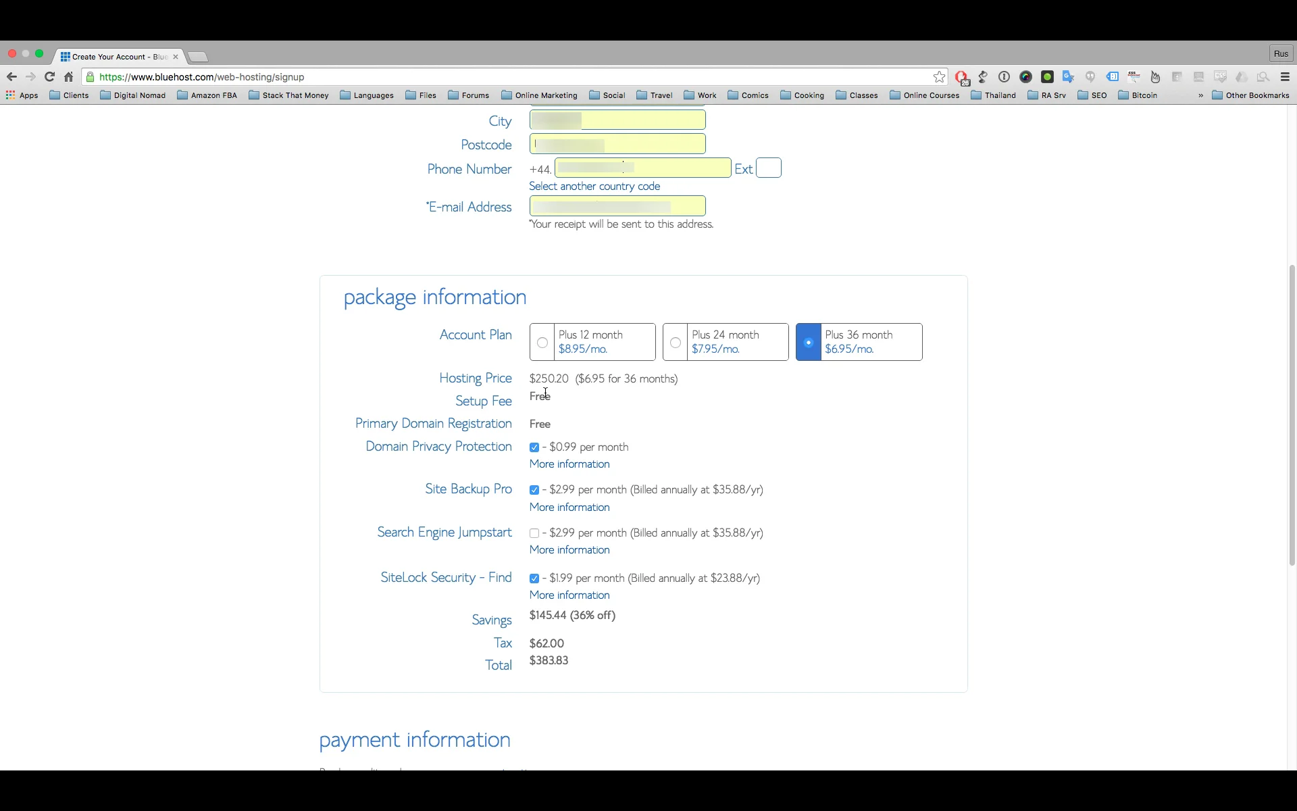Select the Plus 24 month plan
1297x811 pixels.
676,343
